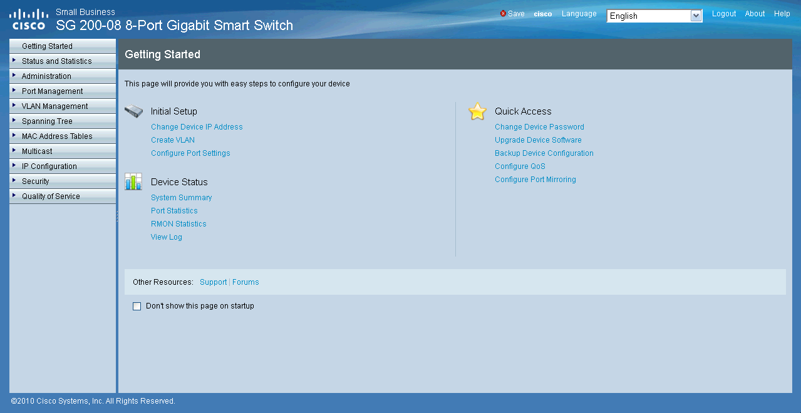Click the Quick Access star icon
Viewport: 801px width, 413px height.
pos(477,111)
